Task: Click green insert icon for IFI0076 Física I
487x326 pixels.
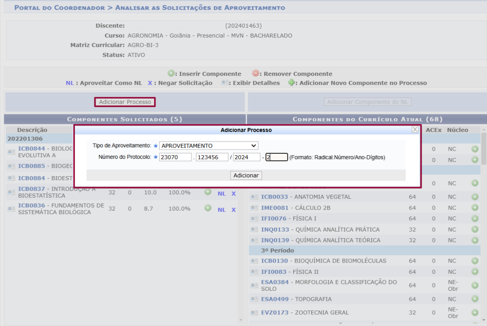Action: pos(475,219)
